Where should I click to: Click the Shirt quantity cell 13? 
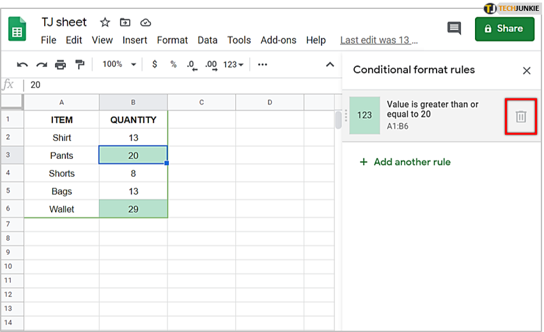[x=133, y=137]
